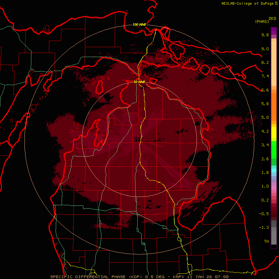
Task: Click the KAPX 11 JAN 26 07:00 timestamp
Action: pyautogui.click(x=201, y=277)
